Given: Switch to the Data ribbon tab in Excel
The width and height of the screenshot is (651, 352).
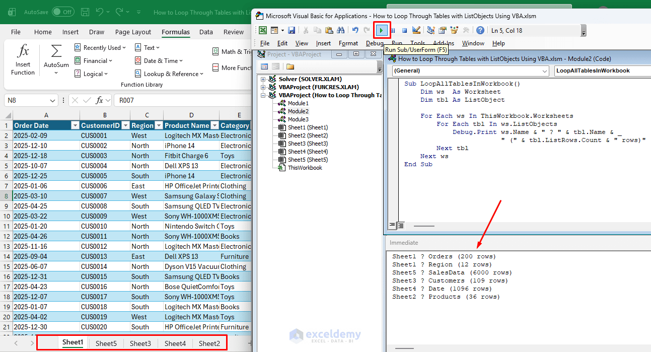Looking at the screenshot, I should pyautogui.click(x=206, y=32).
